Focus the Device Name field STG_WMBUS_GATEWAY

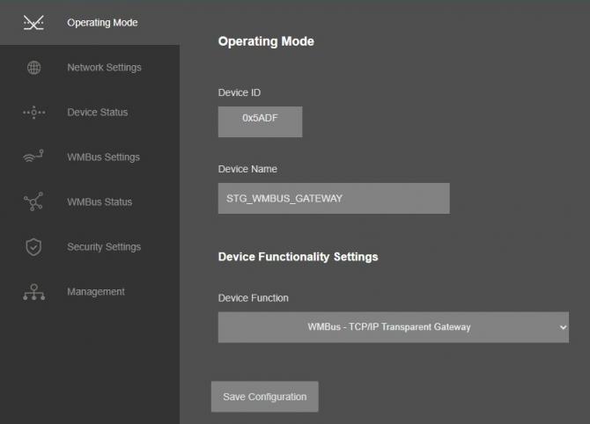click(334, 199)
